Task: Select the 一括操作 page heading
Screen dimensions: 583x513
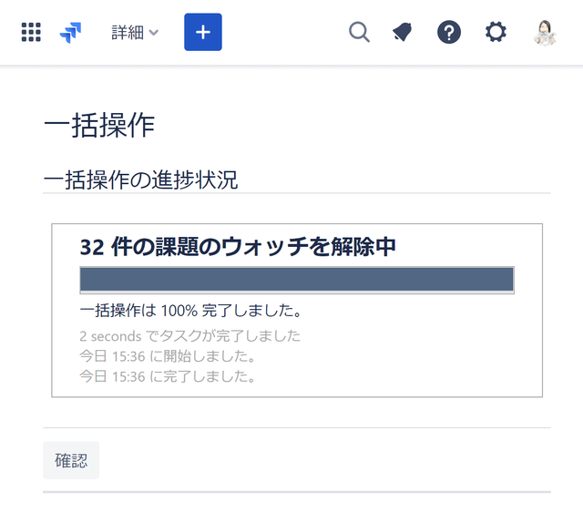Action: (99, 126)
